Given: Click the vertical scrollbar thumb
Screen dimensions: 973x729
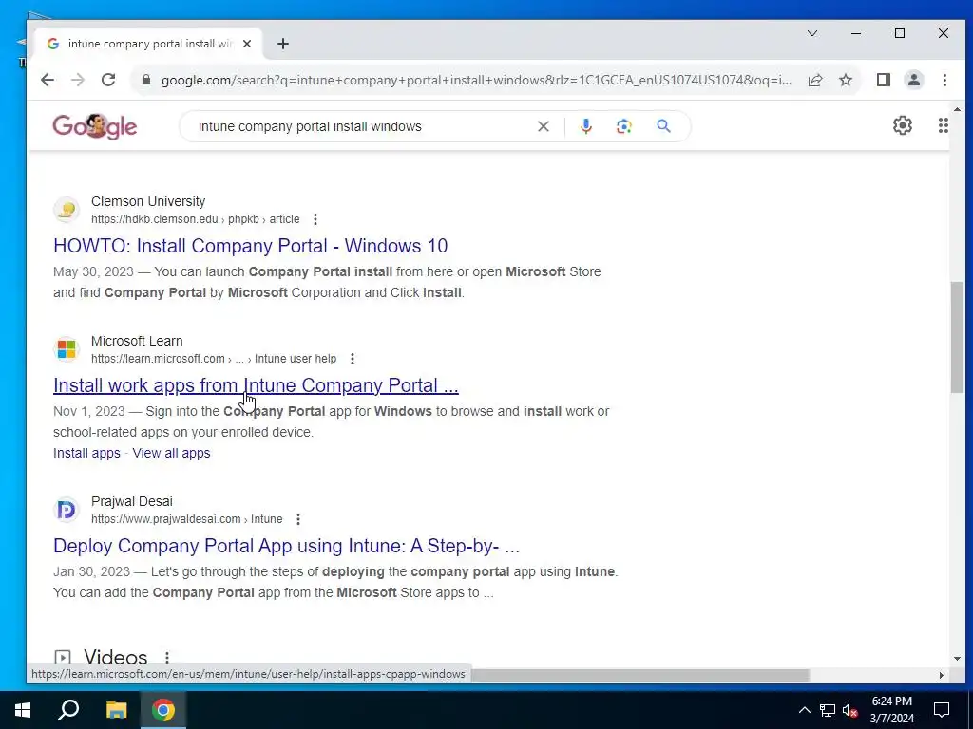Looking at the screenshot, I should point(957,337).
